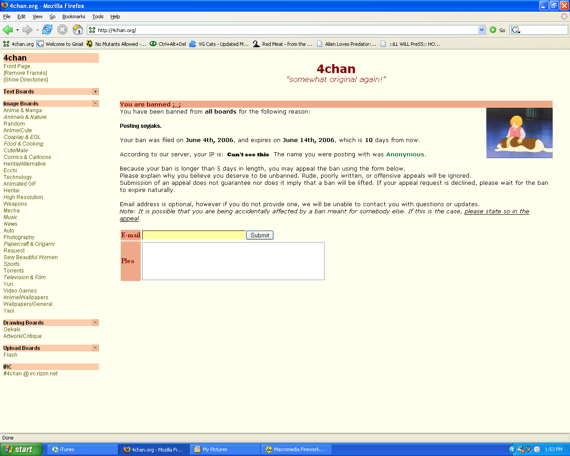Open the Tools menu
Image resolution: width=570 pixels, height=456 pixels.
98,16
